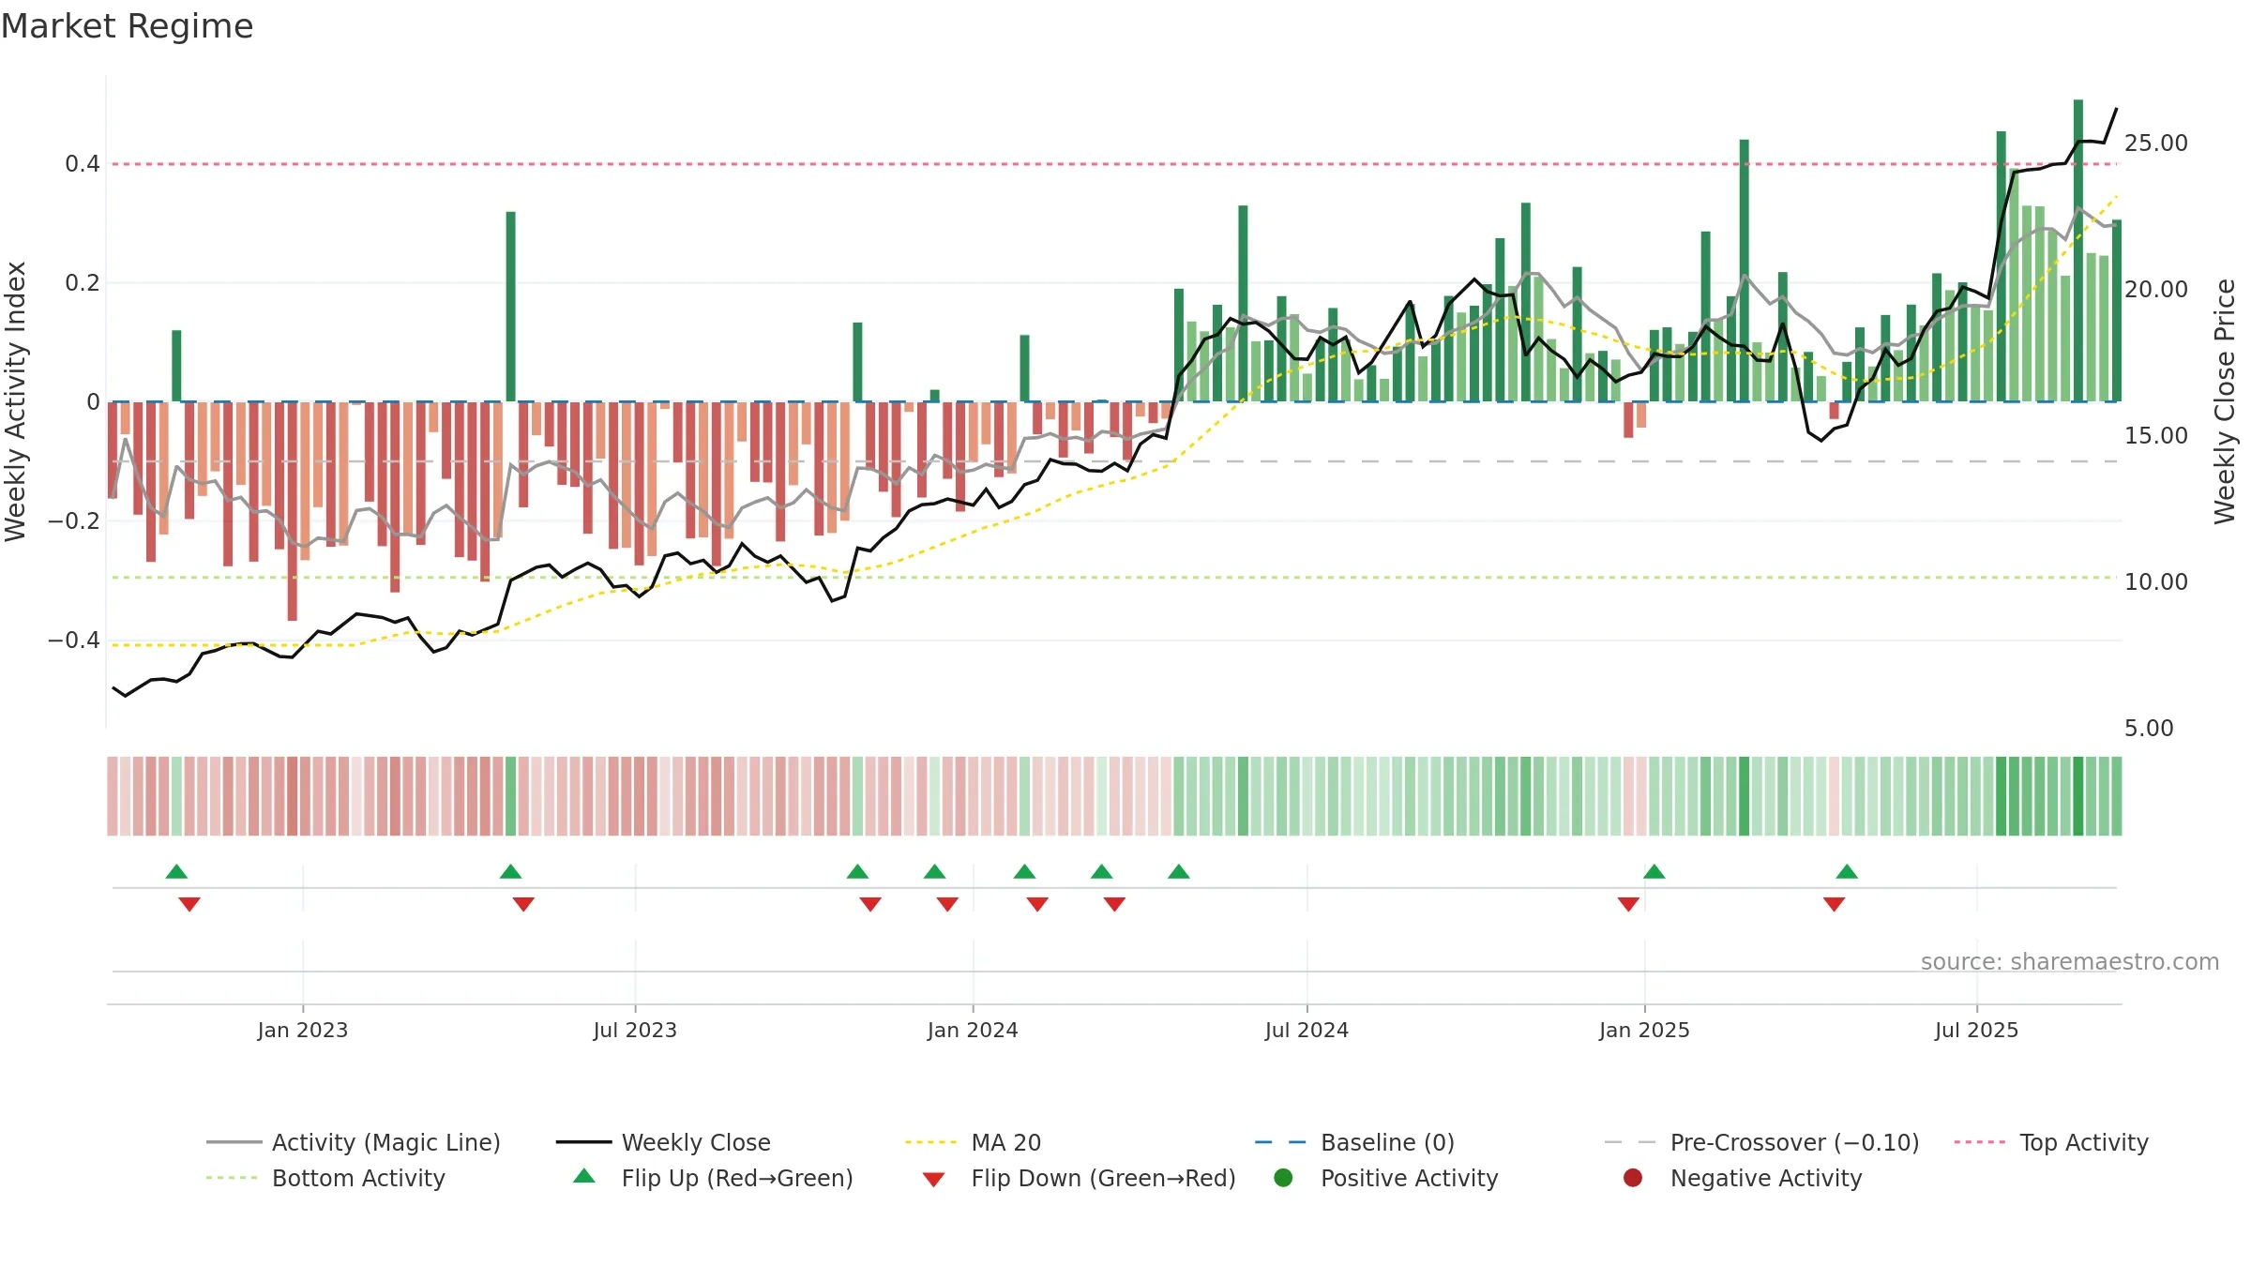Image resolution: width=2251 pixels, height=1266 pixels.
Task: Click the Jul 2025 axis label
Action: [x=1976, y=1030]
